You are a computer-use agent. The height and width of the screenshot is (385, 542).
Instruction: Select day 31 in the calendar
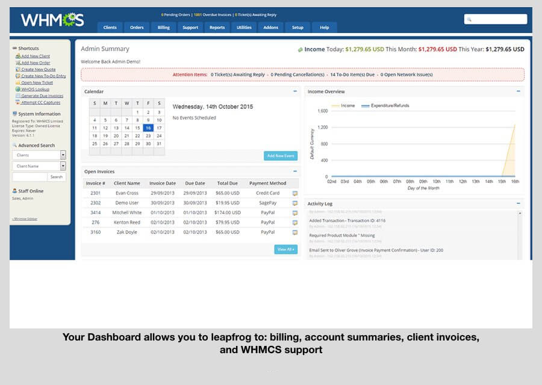click(159, 144)
